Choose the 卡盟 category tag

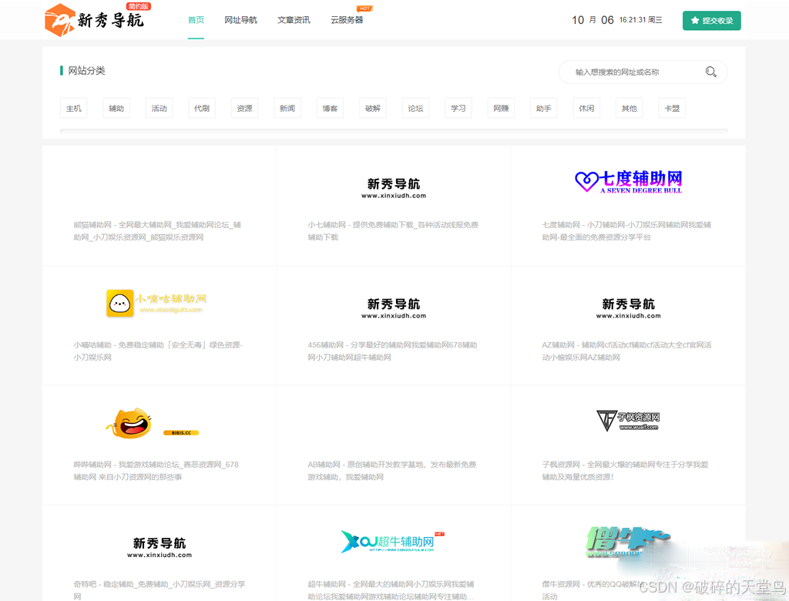tap(672, 108)
